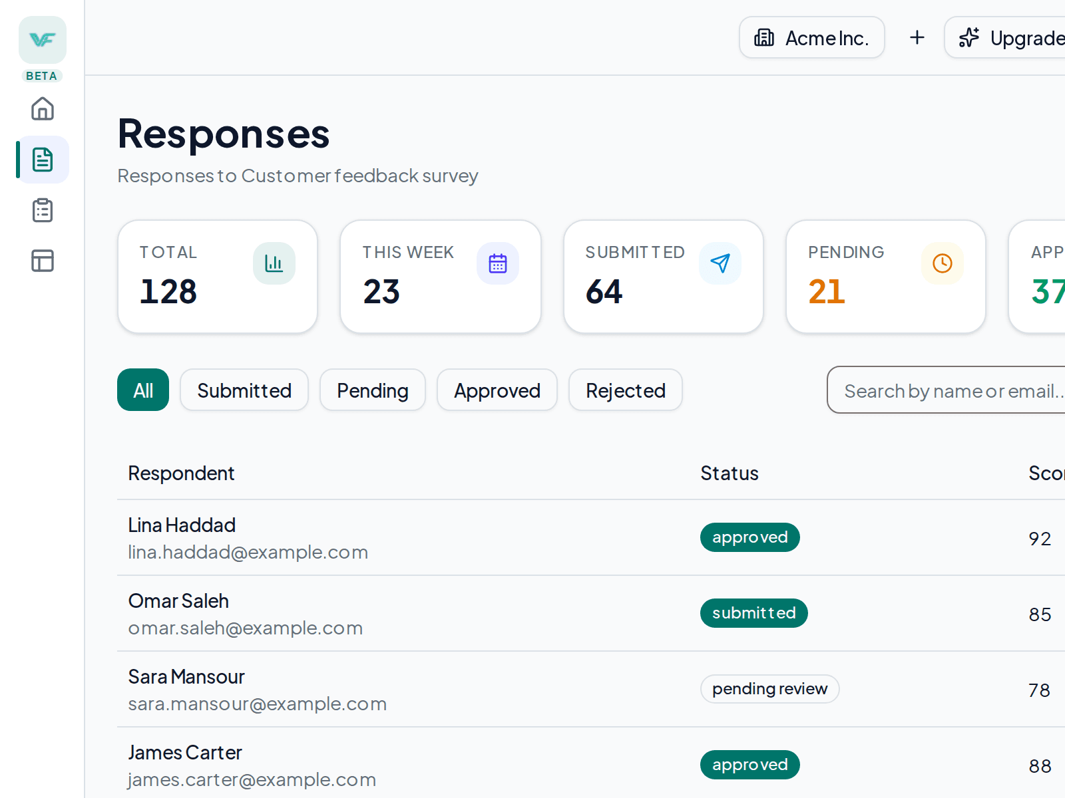Open Sara Mansour's response row
Image resolution: width=1065 pixels, height=798 pixels.
tap(591, 690)
